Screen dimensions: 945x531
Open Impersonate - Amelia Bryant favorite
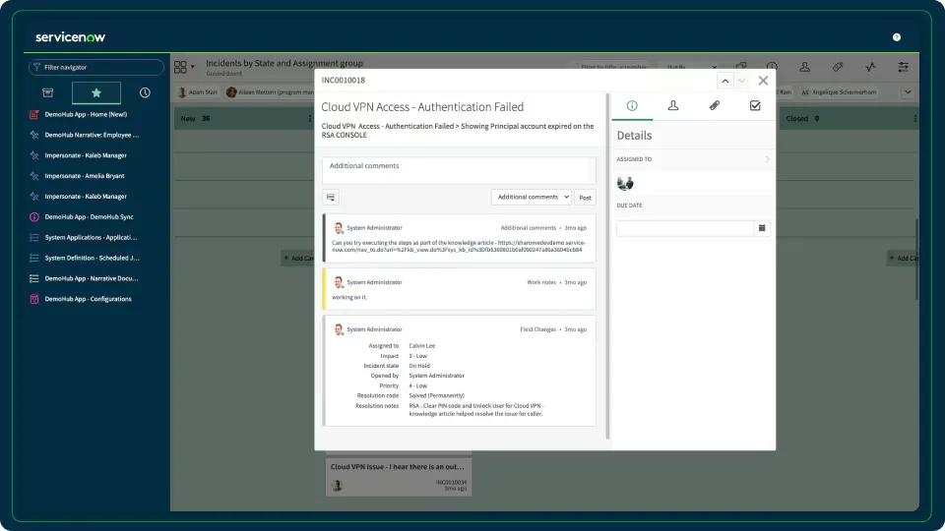(x=85, y=176)
